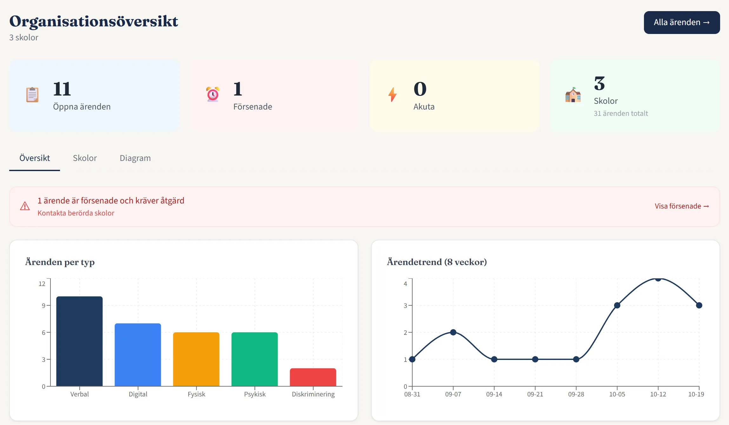Select the Försenade stat card label
This screenshot has width=729, height=425.
click(253, 107)
